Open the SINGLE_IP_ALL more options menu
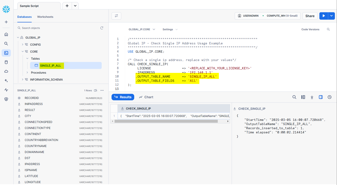The image size is (337, 185). tap(102, 91)
